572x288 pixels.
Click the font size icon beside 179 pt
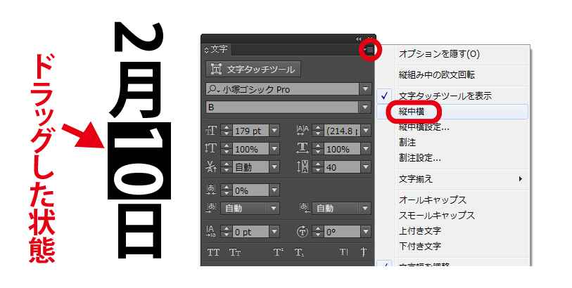(x=212, y=131)
